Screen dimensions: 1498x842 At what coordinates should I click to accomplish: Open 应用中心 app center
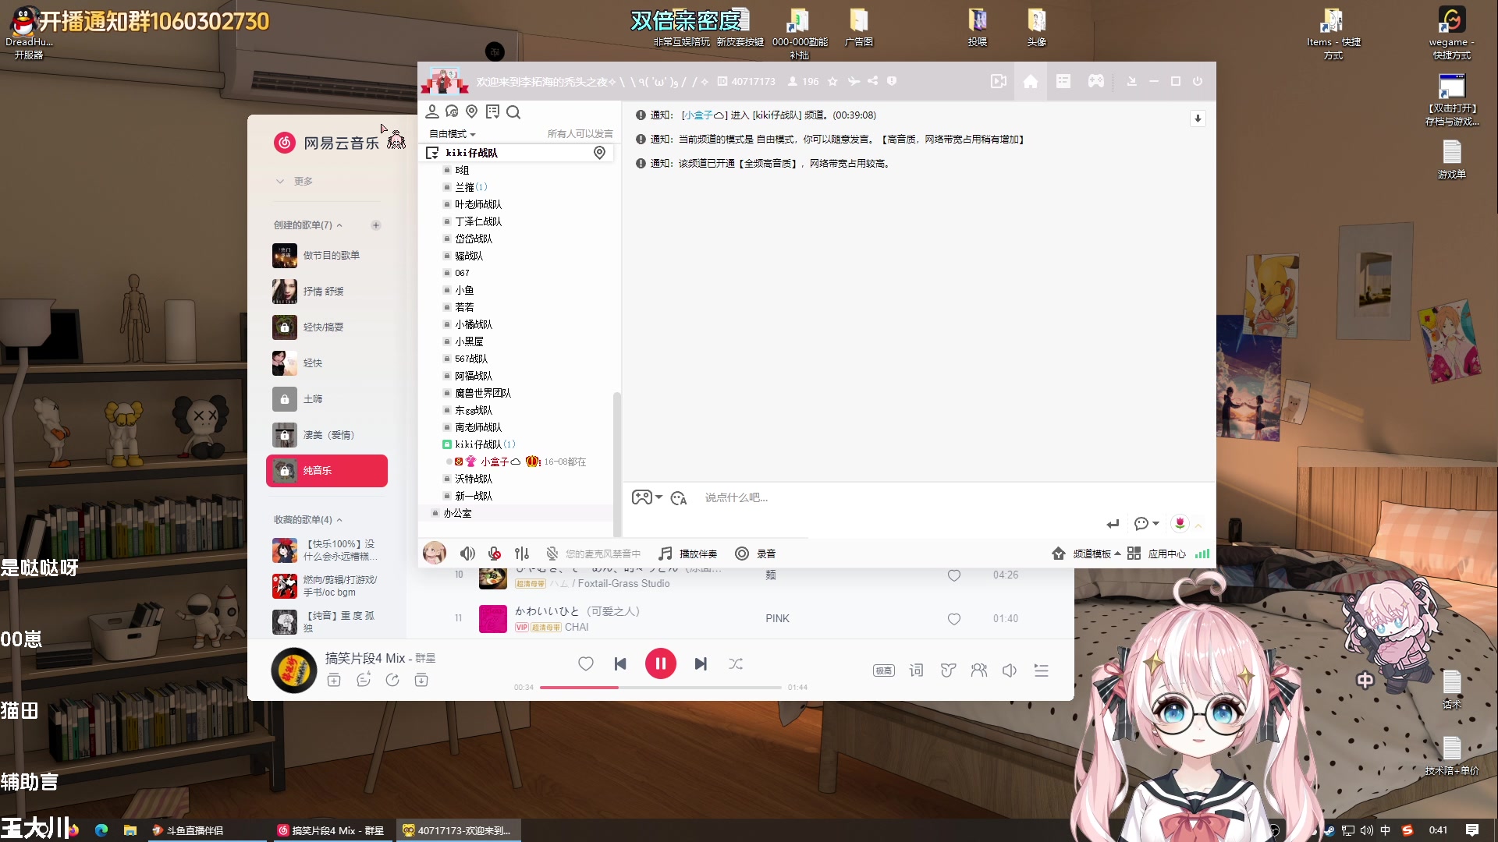click(1156, 554)
